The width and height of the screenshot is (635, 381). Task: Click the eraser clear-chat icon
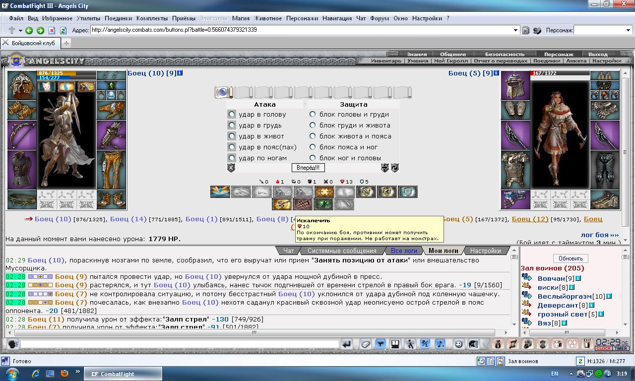point(366,344)
